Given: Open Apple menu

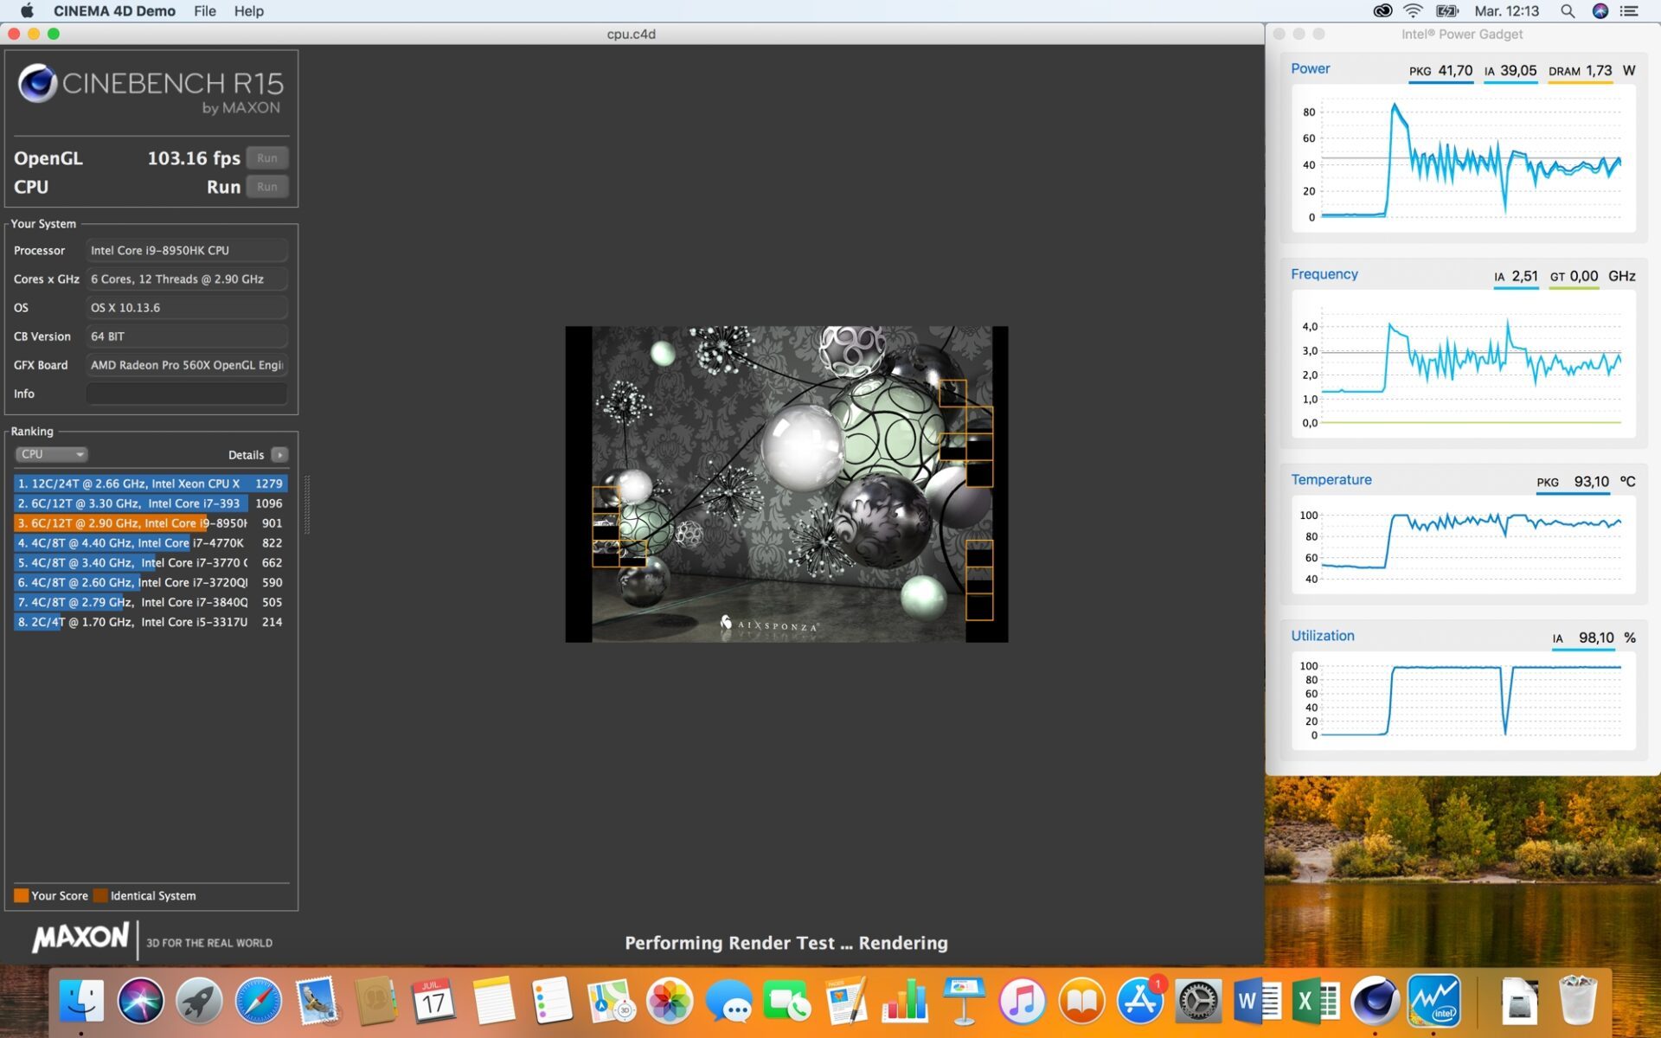Looking at the screenshot, I should tap(27, 11).
